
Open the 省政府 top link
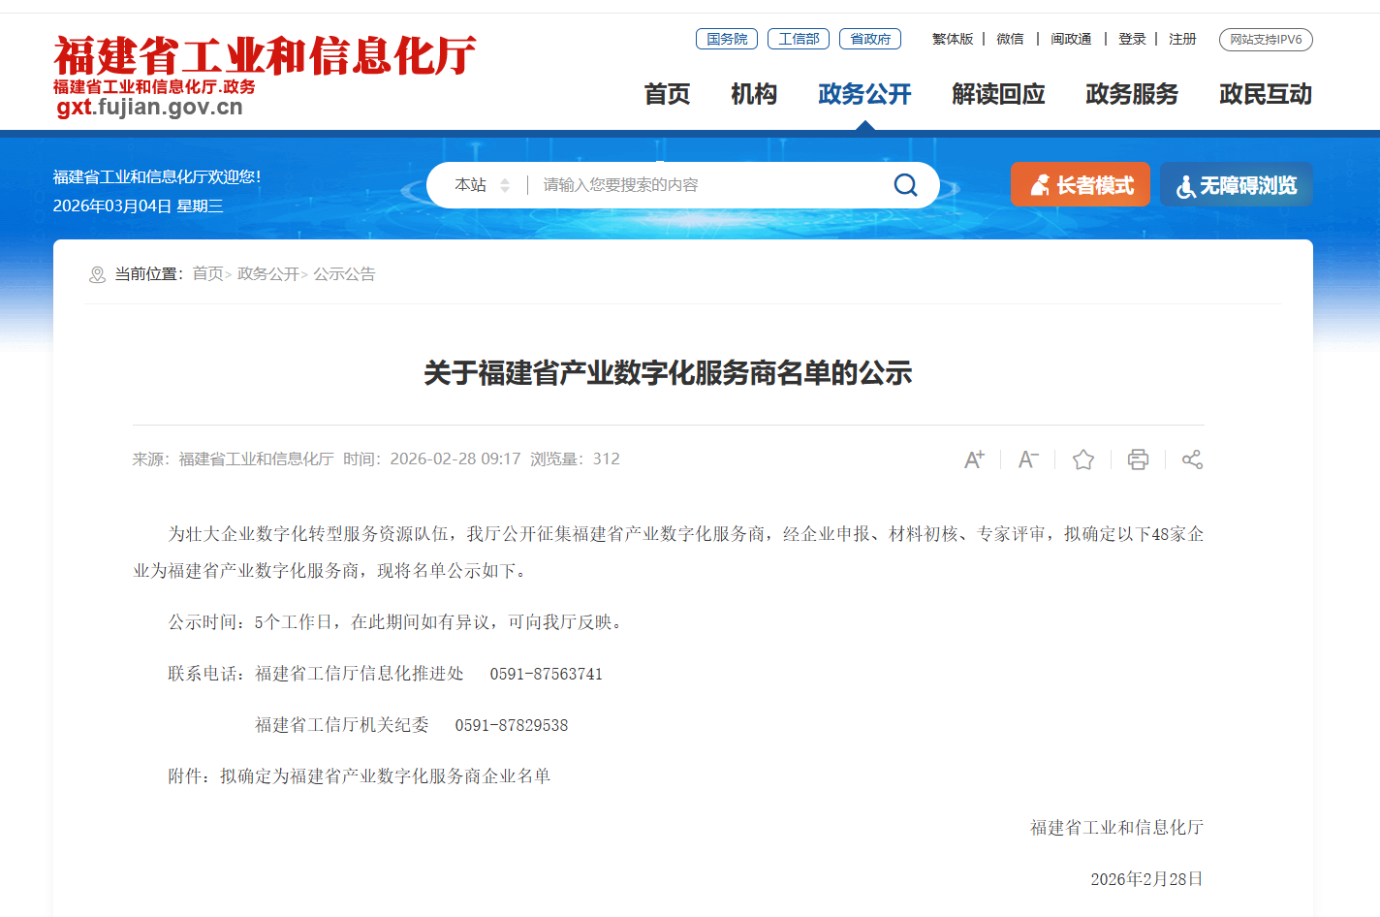click(x=869, y=39)
